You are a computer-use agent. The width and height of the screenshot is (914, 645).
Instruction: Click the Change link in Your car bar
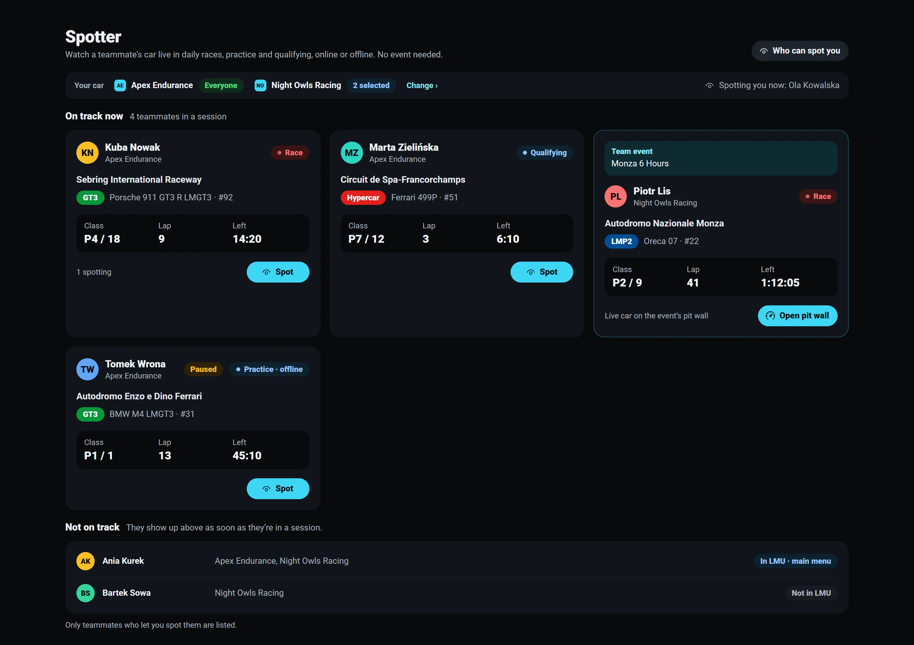point(421,85)
